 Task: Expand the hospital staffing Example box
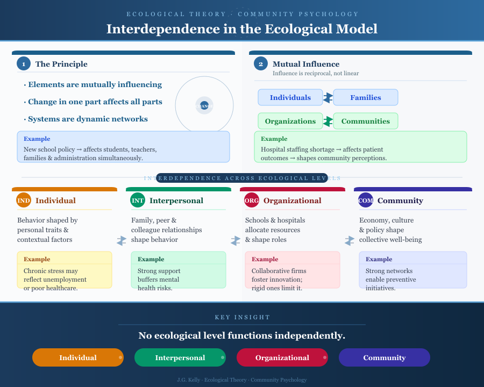coord(360,147)
